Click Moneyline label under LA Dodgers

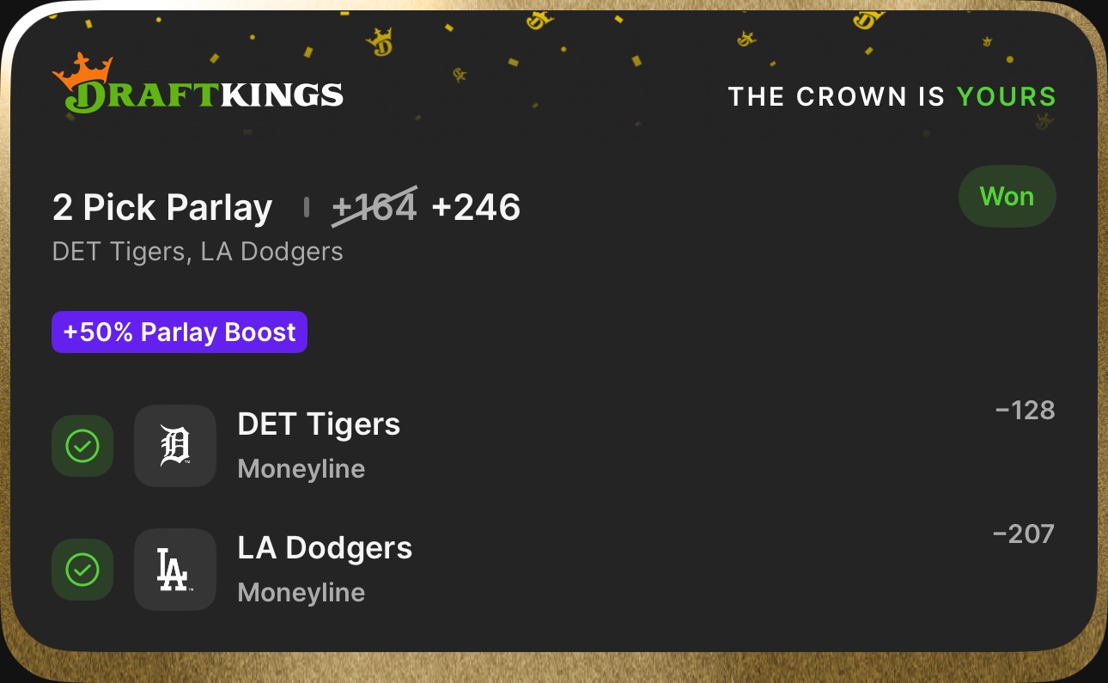coord(301,593)
